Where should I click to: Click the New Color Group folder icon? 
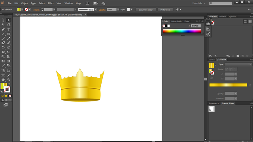click(238, 56)
